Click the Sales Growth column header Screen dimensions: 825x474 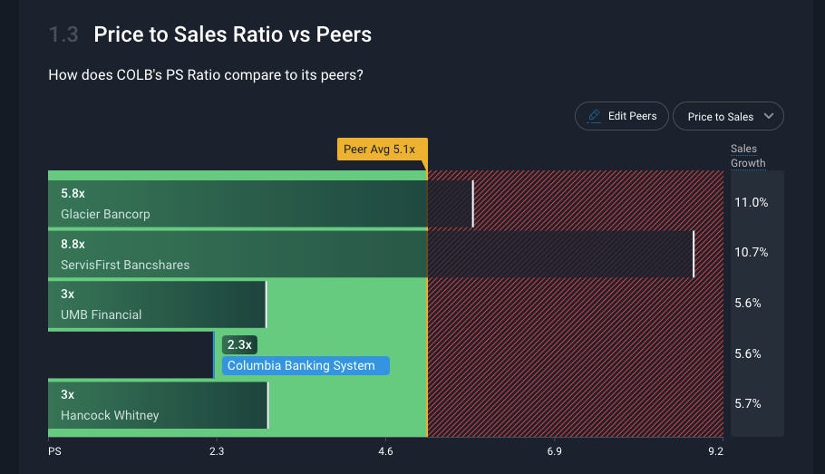(748, 156)
